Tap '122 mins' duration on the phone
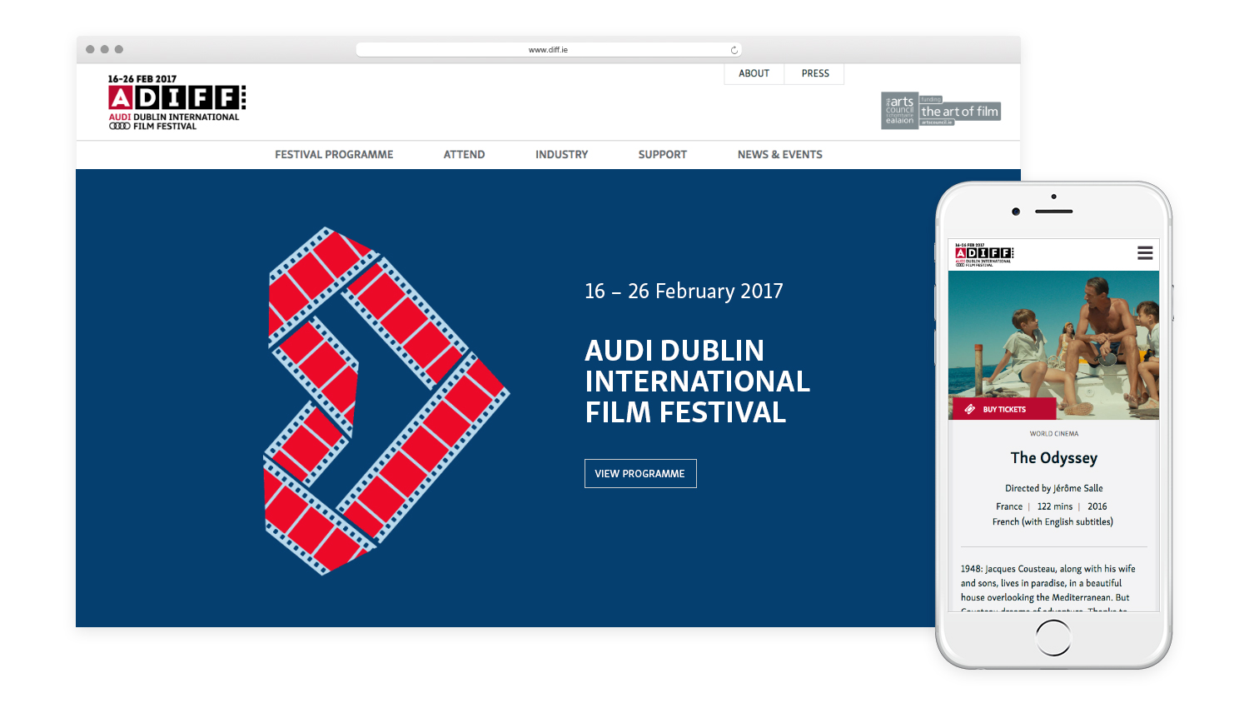Screen dimensions: 1249x703 (x=1055, y=506)
